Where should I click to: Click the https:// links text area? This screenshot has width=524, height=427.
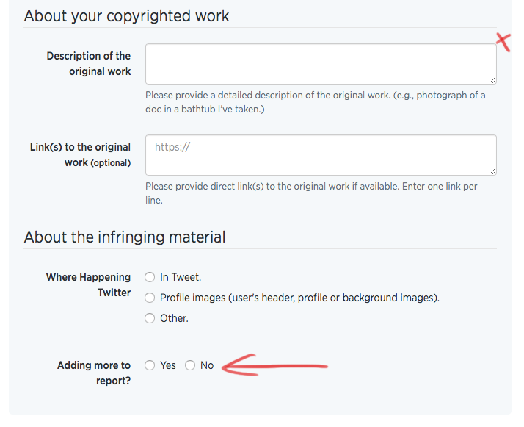[321, 155]
